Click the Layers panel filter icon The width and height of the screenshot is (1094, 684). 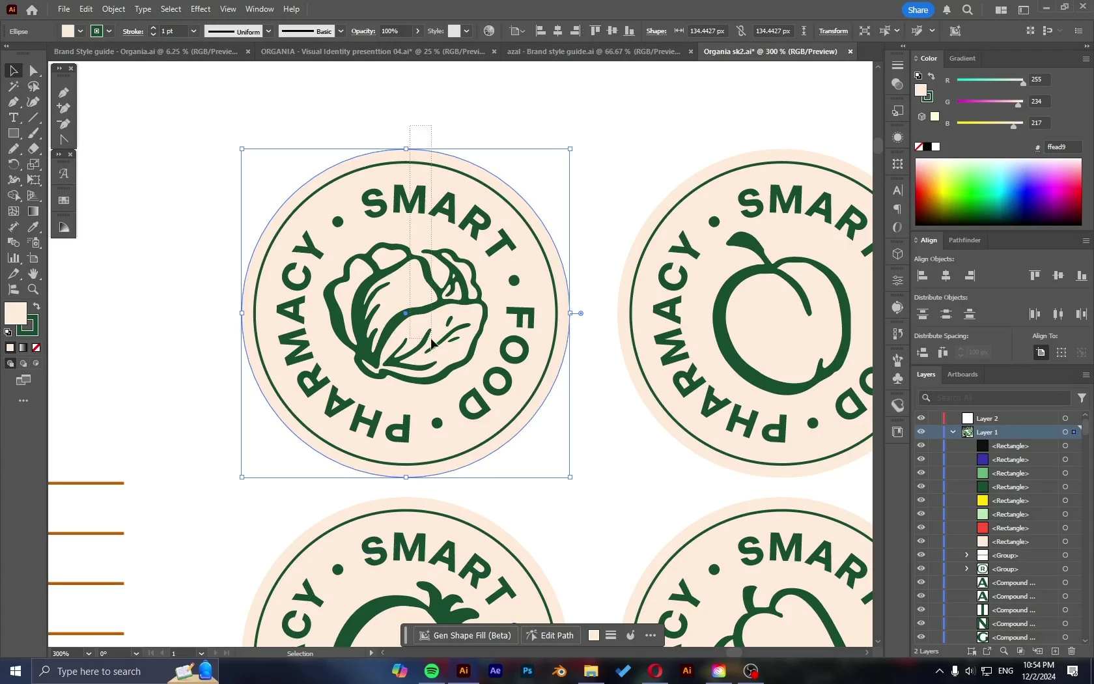pyautogui.click(x=1082, y=398)
